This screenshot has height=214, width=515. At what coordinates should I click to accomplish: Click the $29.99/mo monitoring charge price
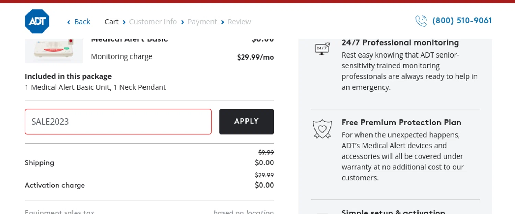click(255, 57)
